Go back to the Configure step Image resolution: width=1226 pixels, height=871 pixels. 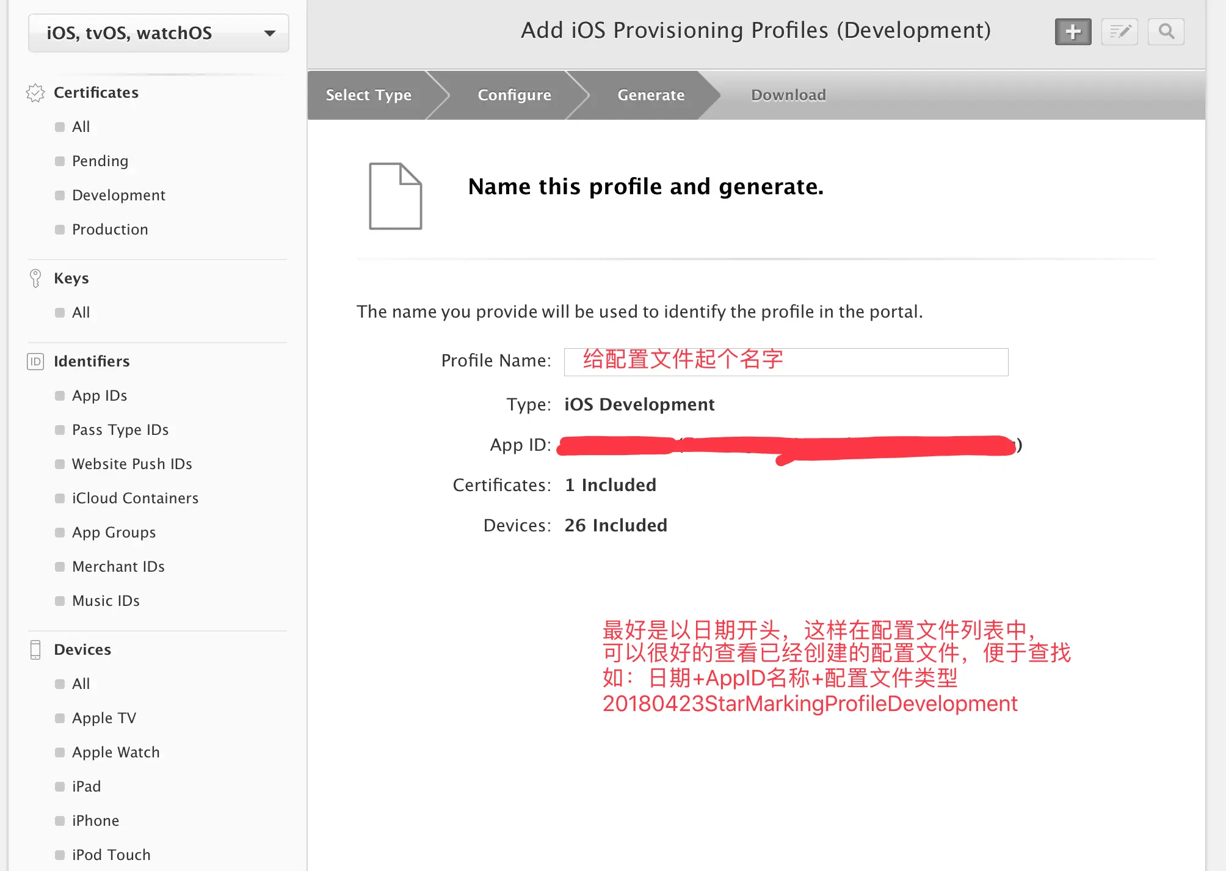pos(514,95)
